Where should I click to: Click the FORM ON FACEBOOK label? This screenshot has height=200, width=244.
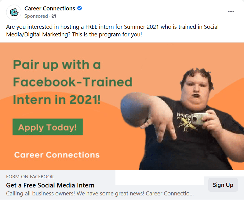30,176
